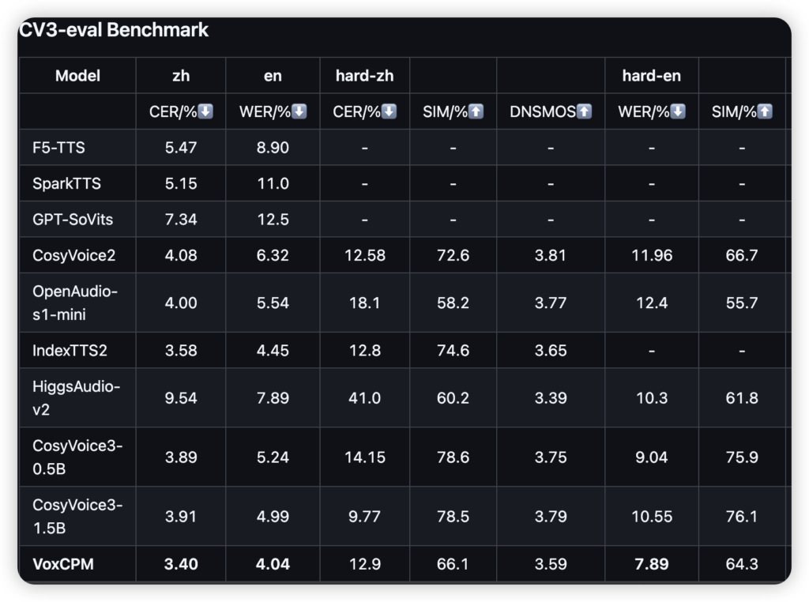Click the down arrow beside the zh CER/% header

(x=205, y=111)
